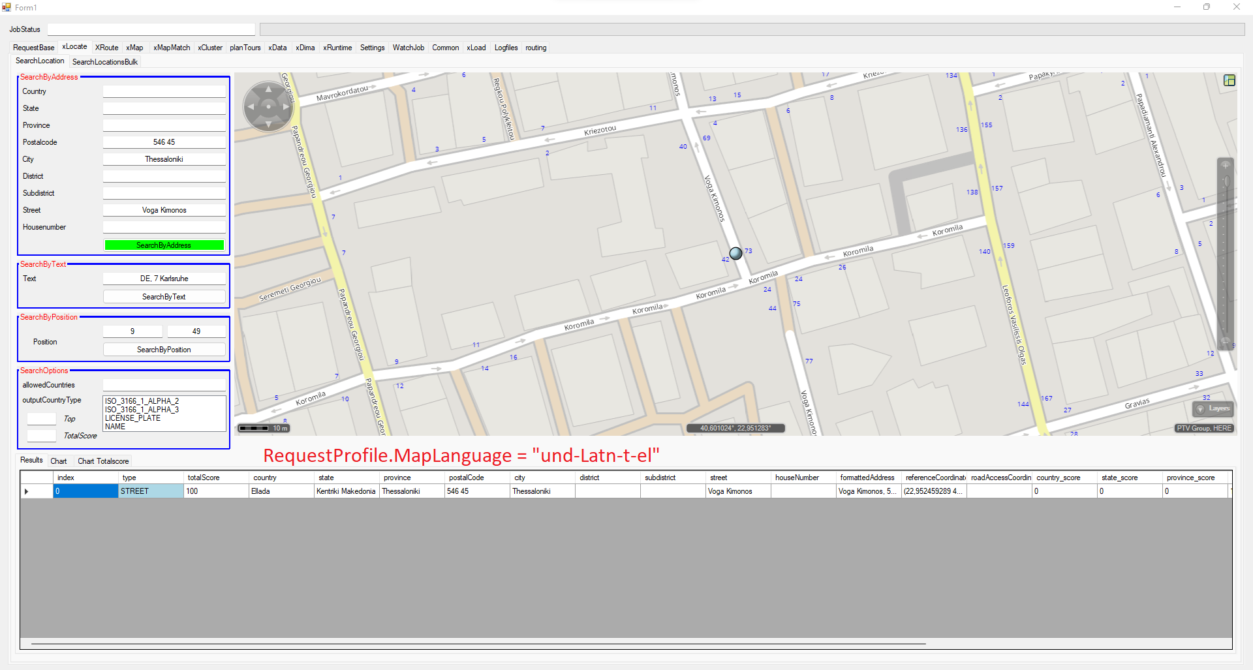Screen dimensions: 1253x670
Task: Pan the map right with navigation arrow
Action: point(286,106)
